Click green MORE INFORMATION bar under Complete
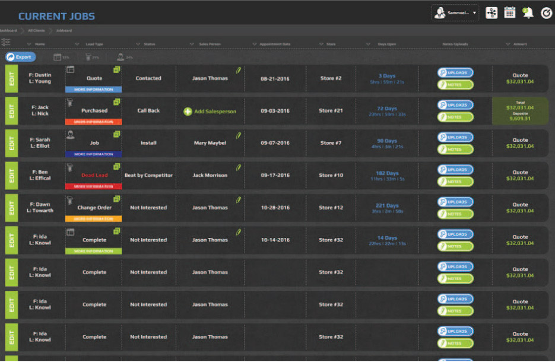The image size is (555, 362). coord(93,251)
